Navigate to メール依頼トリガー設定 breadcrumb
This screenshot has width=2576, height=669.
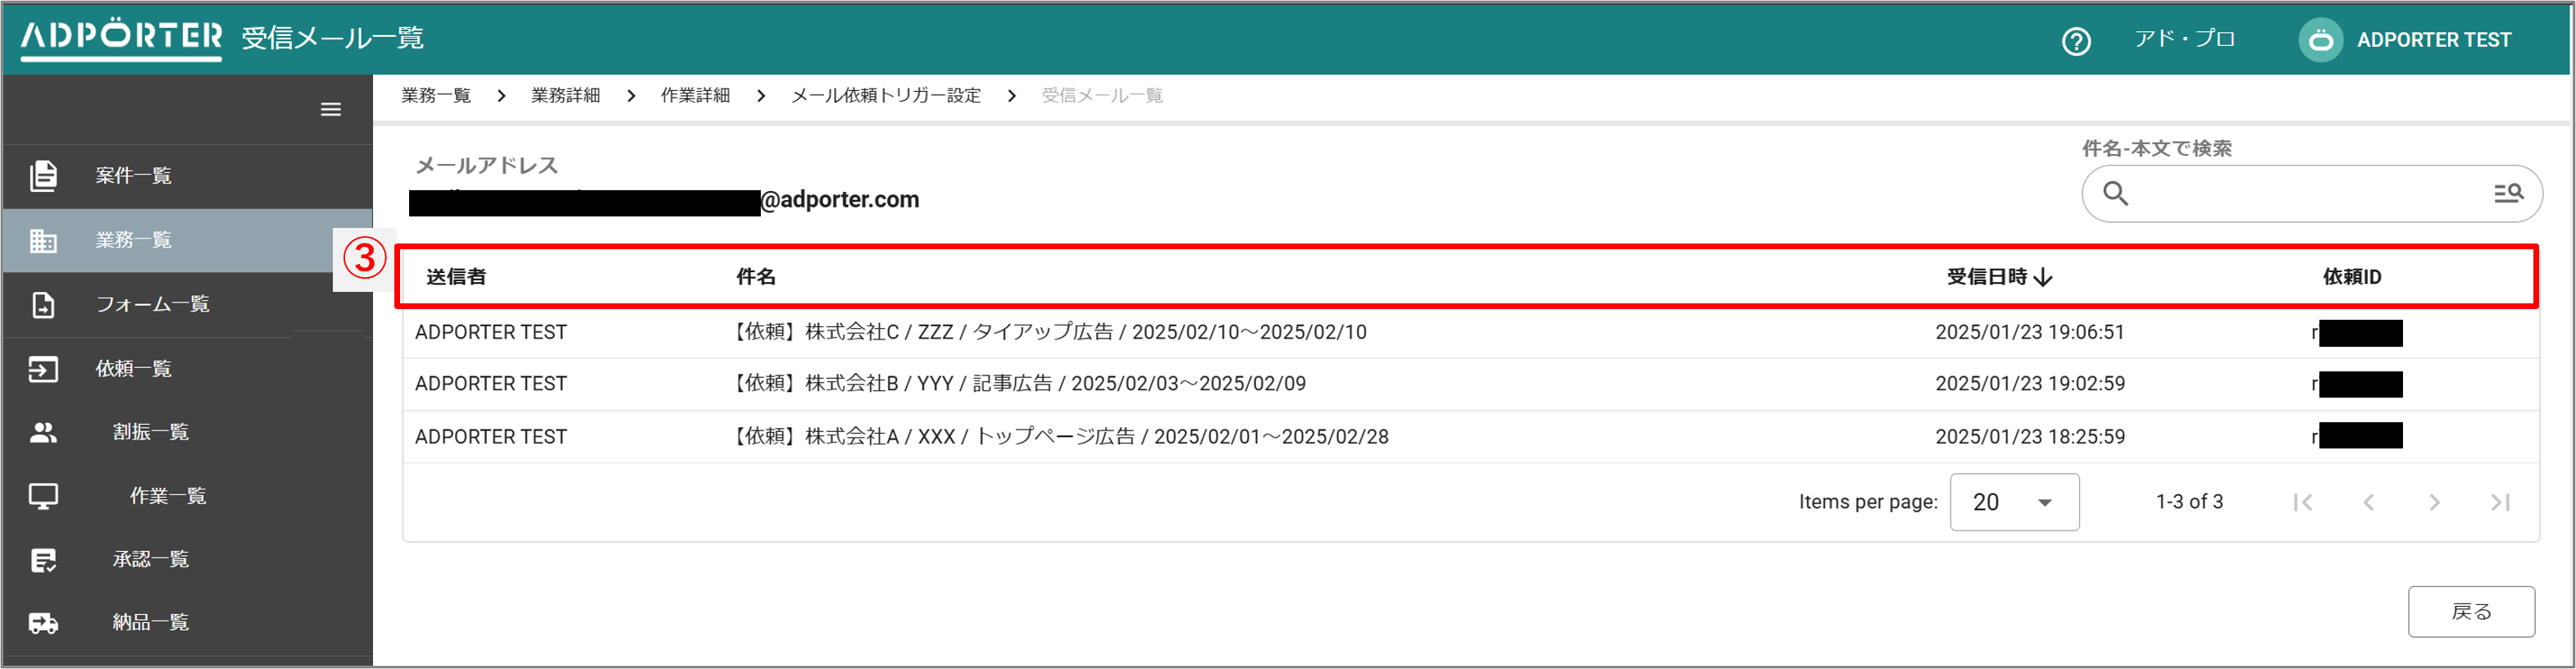[x=886, y=95]
